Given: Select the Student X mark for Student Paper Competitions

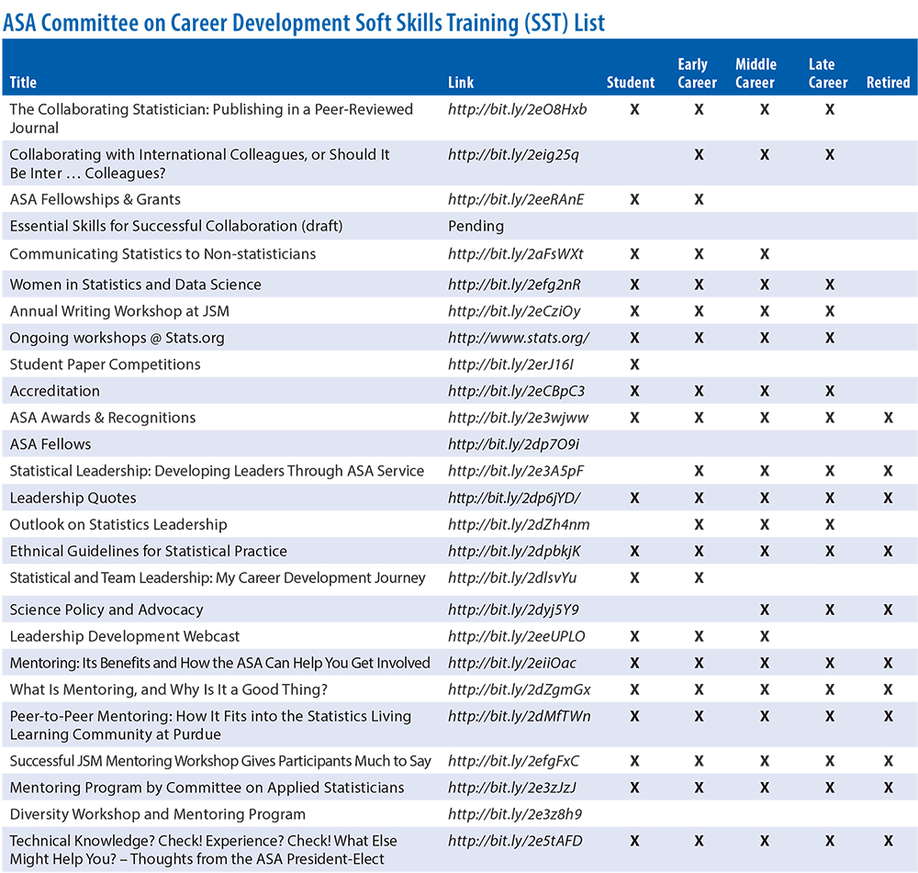Looking at the screenshot, I should click(x=633, y=364).
